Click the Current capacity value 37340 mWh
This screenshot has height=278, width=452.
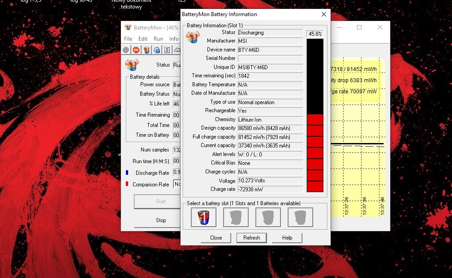pos(270,145)
